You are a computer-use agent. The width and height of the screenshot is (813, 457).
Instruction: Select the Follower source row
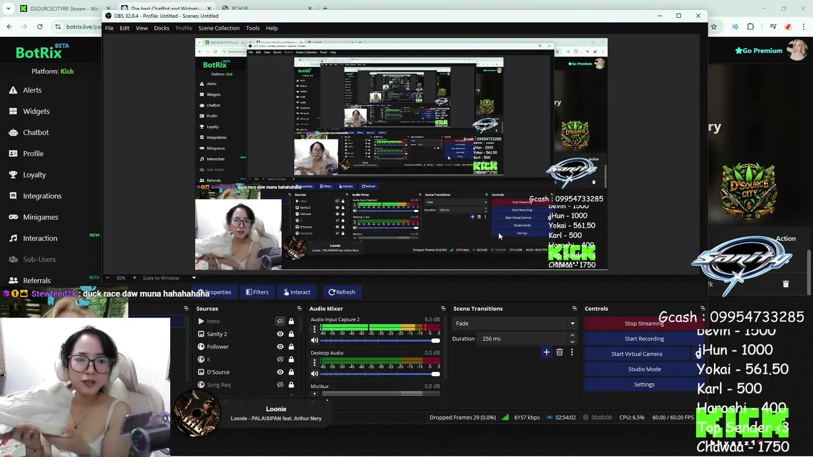245,347
